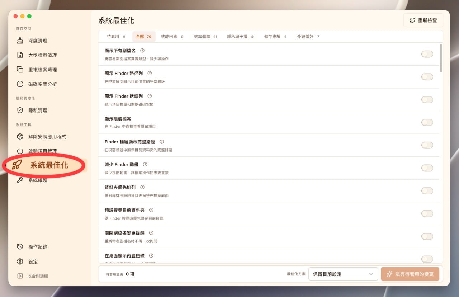This screenshot has height=297, width=459.
Task: Toggle the 顯示 Finder 路徑列 switch
Action: click(x=427, y=77)
